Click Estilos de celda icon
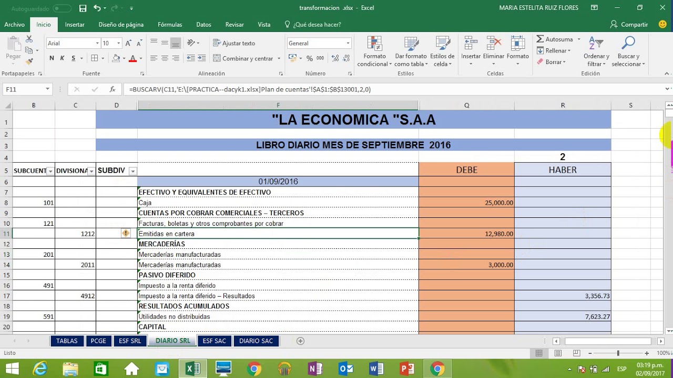Screen dimensions: 673x378 pos(442,51)
